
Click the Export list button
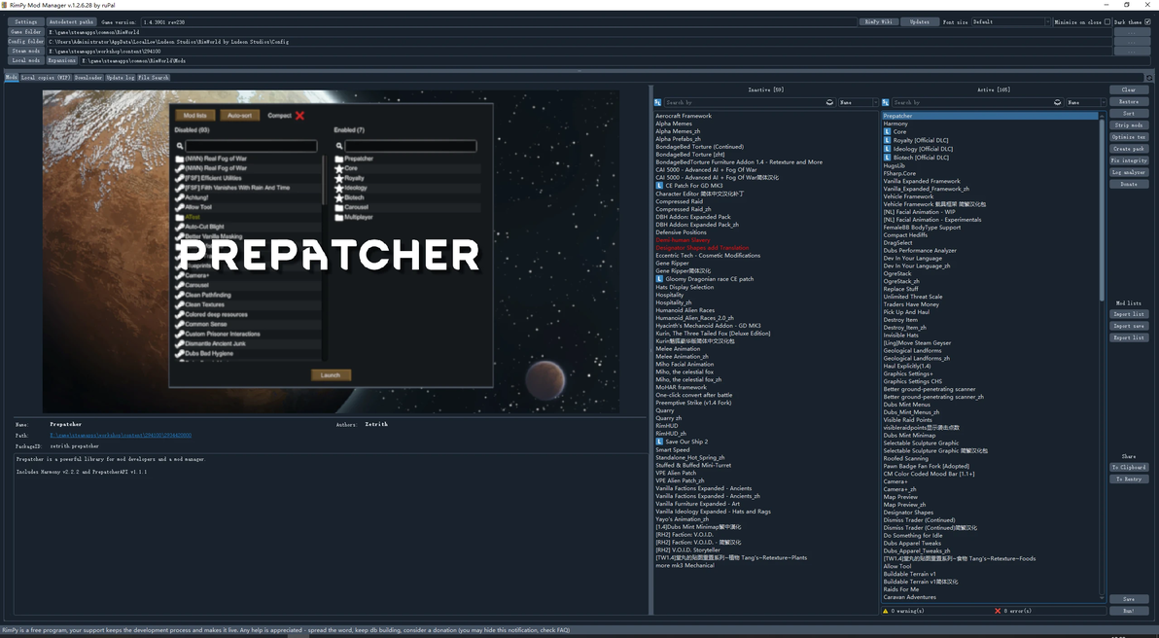(1129, 337)
